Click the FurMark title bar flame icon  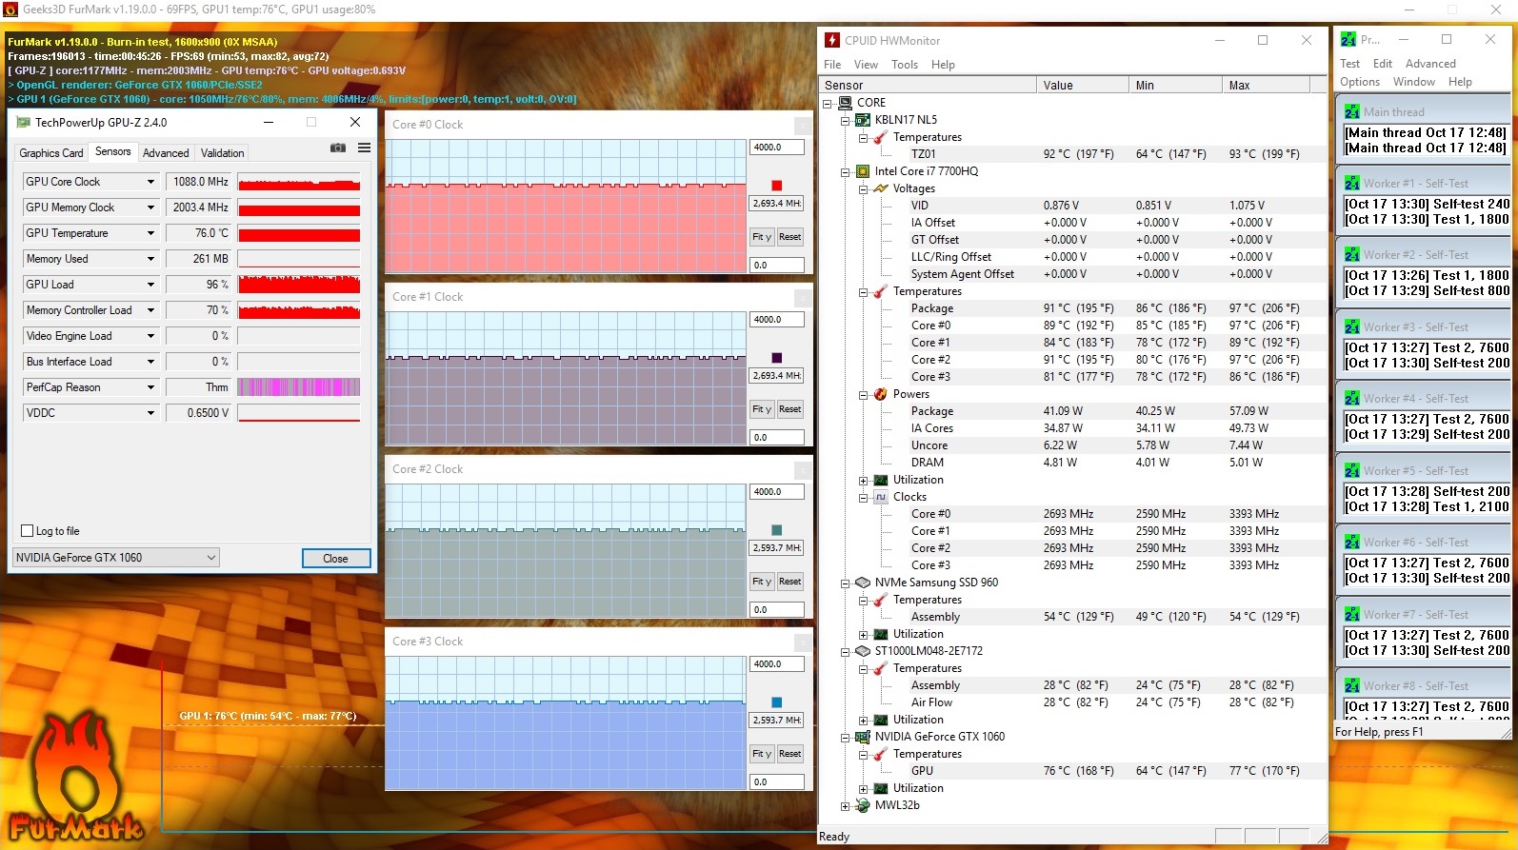click(10, 10)
